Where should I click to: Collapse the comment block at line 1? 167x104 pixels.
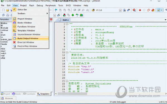(67, 24)
